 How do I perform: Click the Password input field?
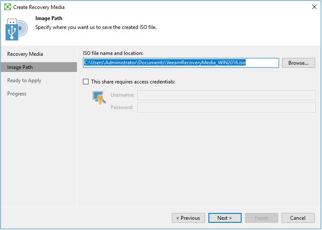pyautogui.click(x=226, y=107)
